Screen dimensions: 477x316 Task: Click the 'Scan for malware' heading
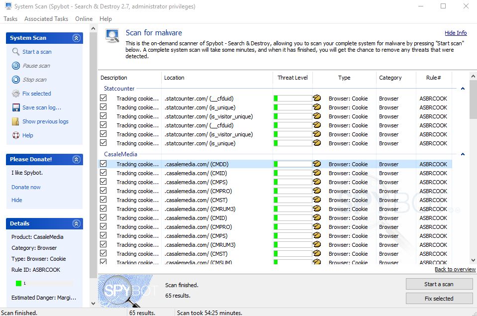pos(154,33)
